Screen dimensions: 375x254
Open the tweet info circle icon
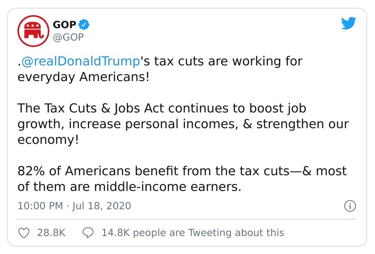(x=350, y=206)
